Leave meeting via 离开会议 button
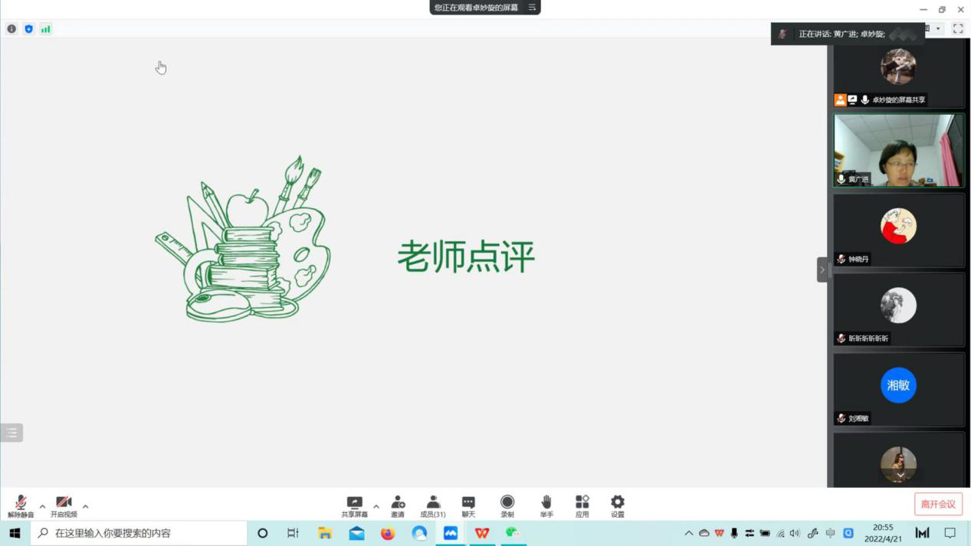Image resolution: width=971 pixels, height=546 pixels. coord(938,504)
